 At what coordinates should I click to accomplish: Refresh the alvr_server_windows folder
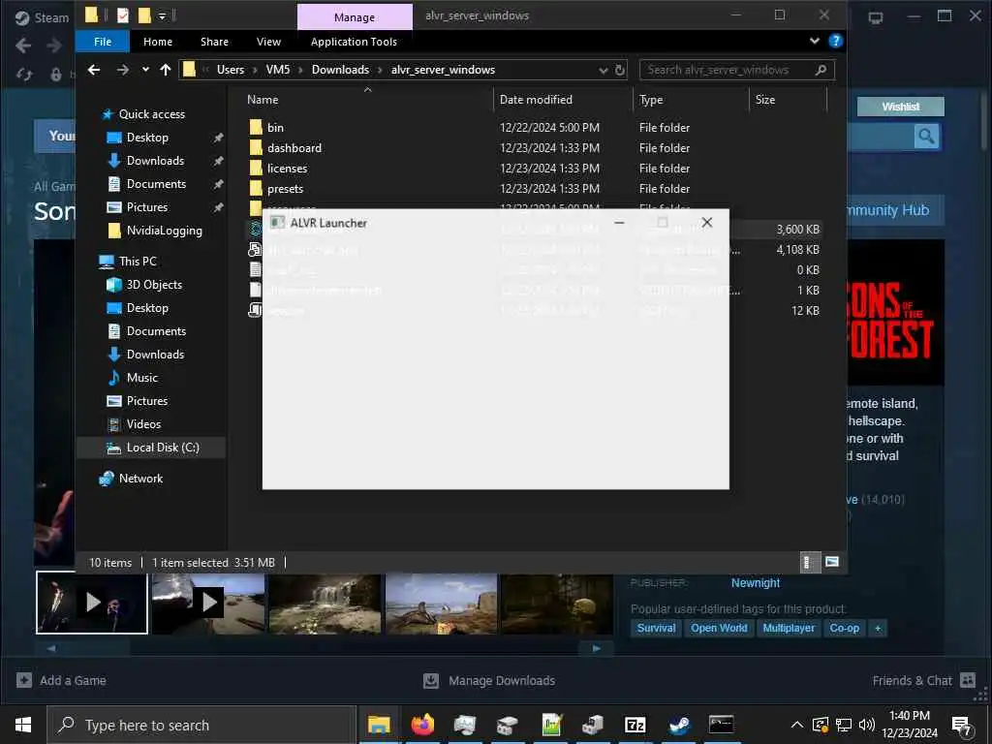coord(620,70)
